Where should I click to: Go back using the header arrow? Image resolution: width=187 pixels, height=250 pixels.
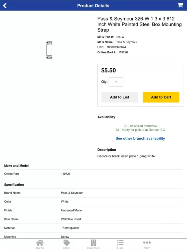(5, 5)
